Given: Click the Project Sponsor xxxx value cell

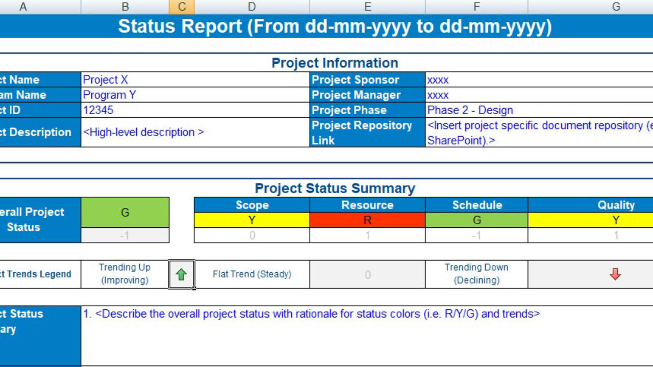Looking at the screenshot, I should point(539,80).
